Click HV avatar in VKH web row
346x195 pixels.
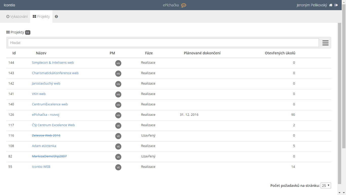[x=118, y=94]
